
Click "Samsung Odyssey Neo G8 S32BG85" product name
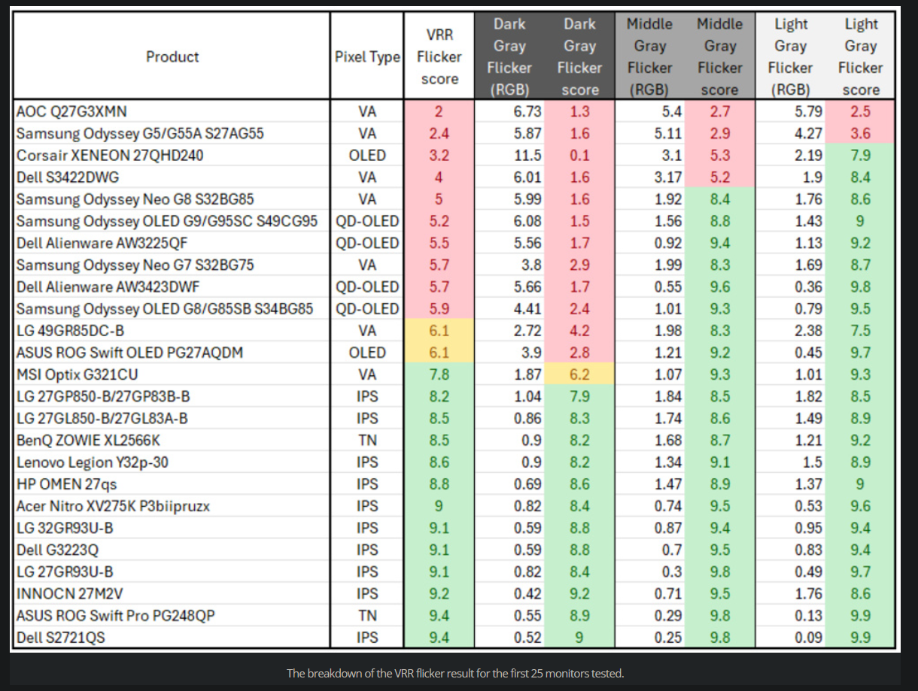[x=135, y=199]
